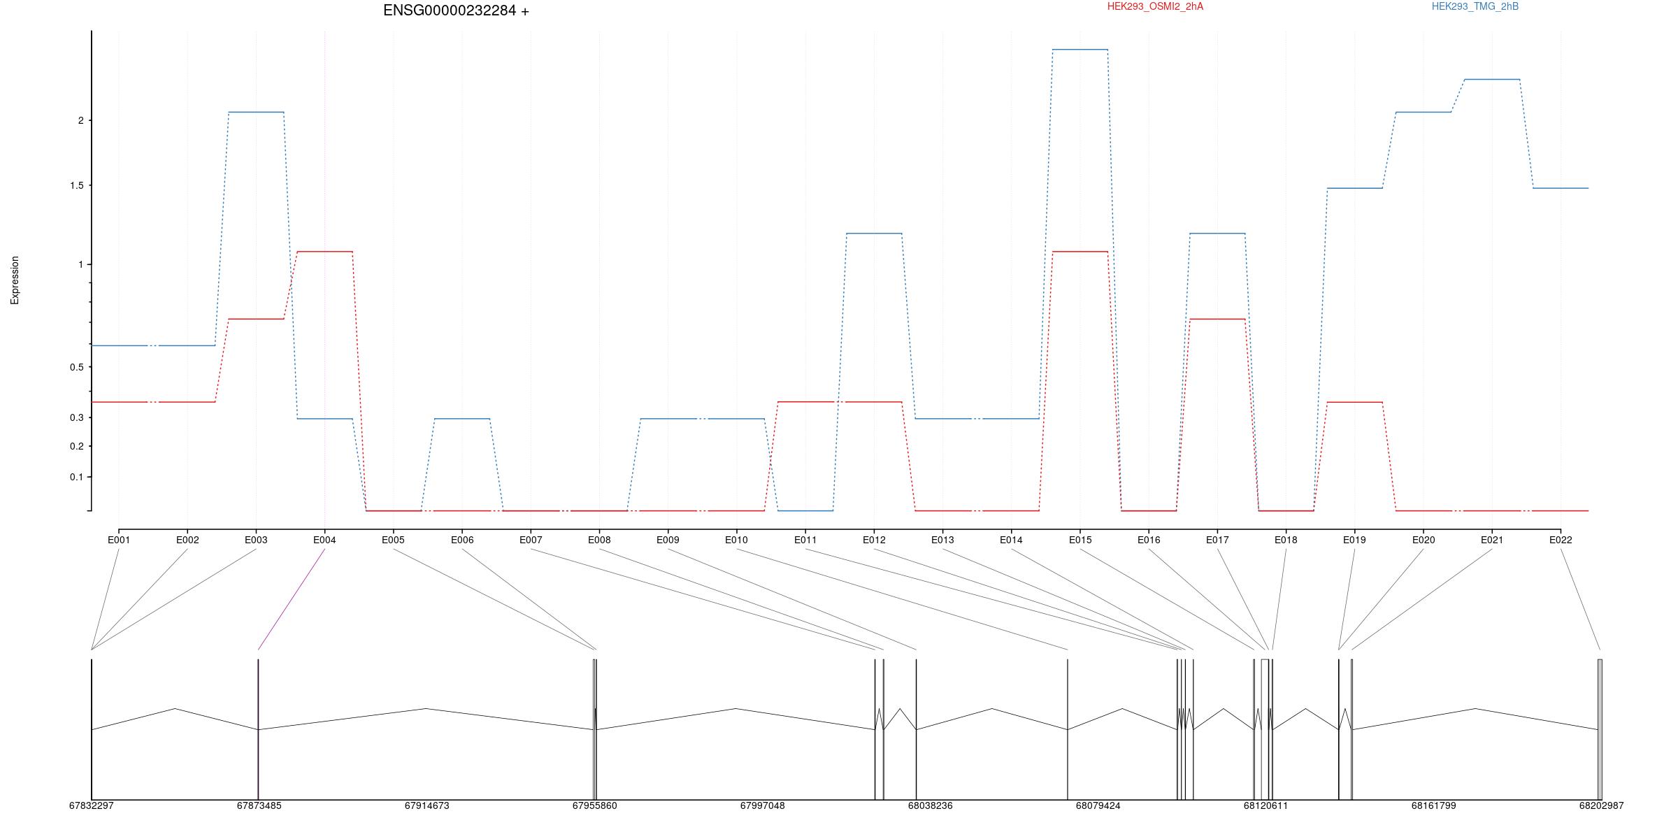The image size is (1678, 839).
Task: Click y-axis tick value 0.5
Action: coord(77,367)
